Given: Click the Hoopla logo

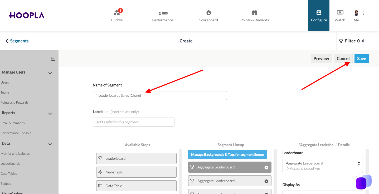Looking at the screenshot, I should 27,16.
